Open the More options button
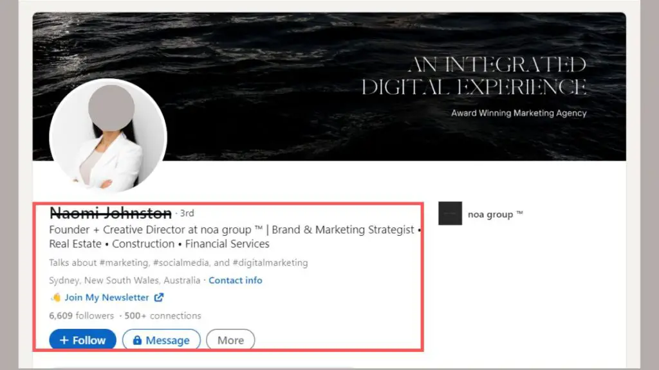The width and height of the screenshot is (659, 370). (230, 340)
